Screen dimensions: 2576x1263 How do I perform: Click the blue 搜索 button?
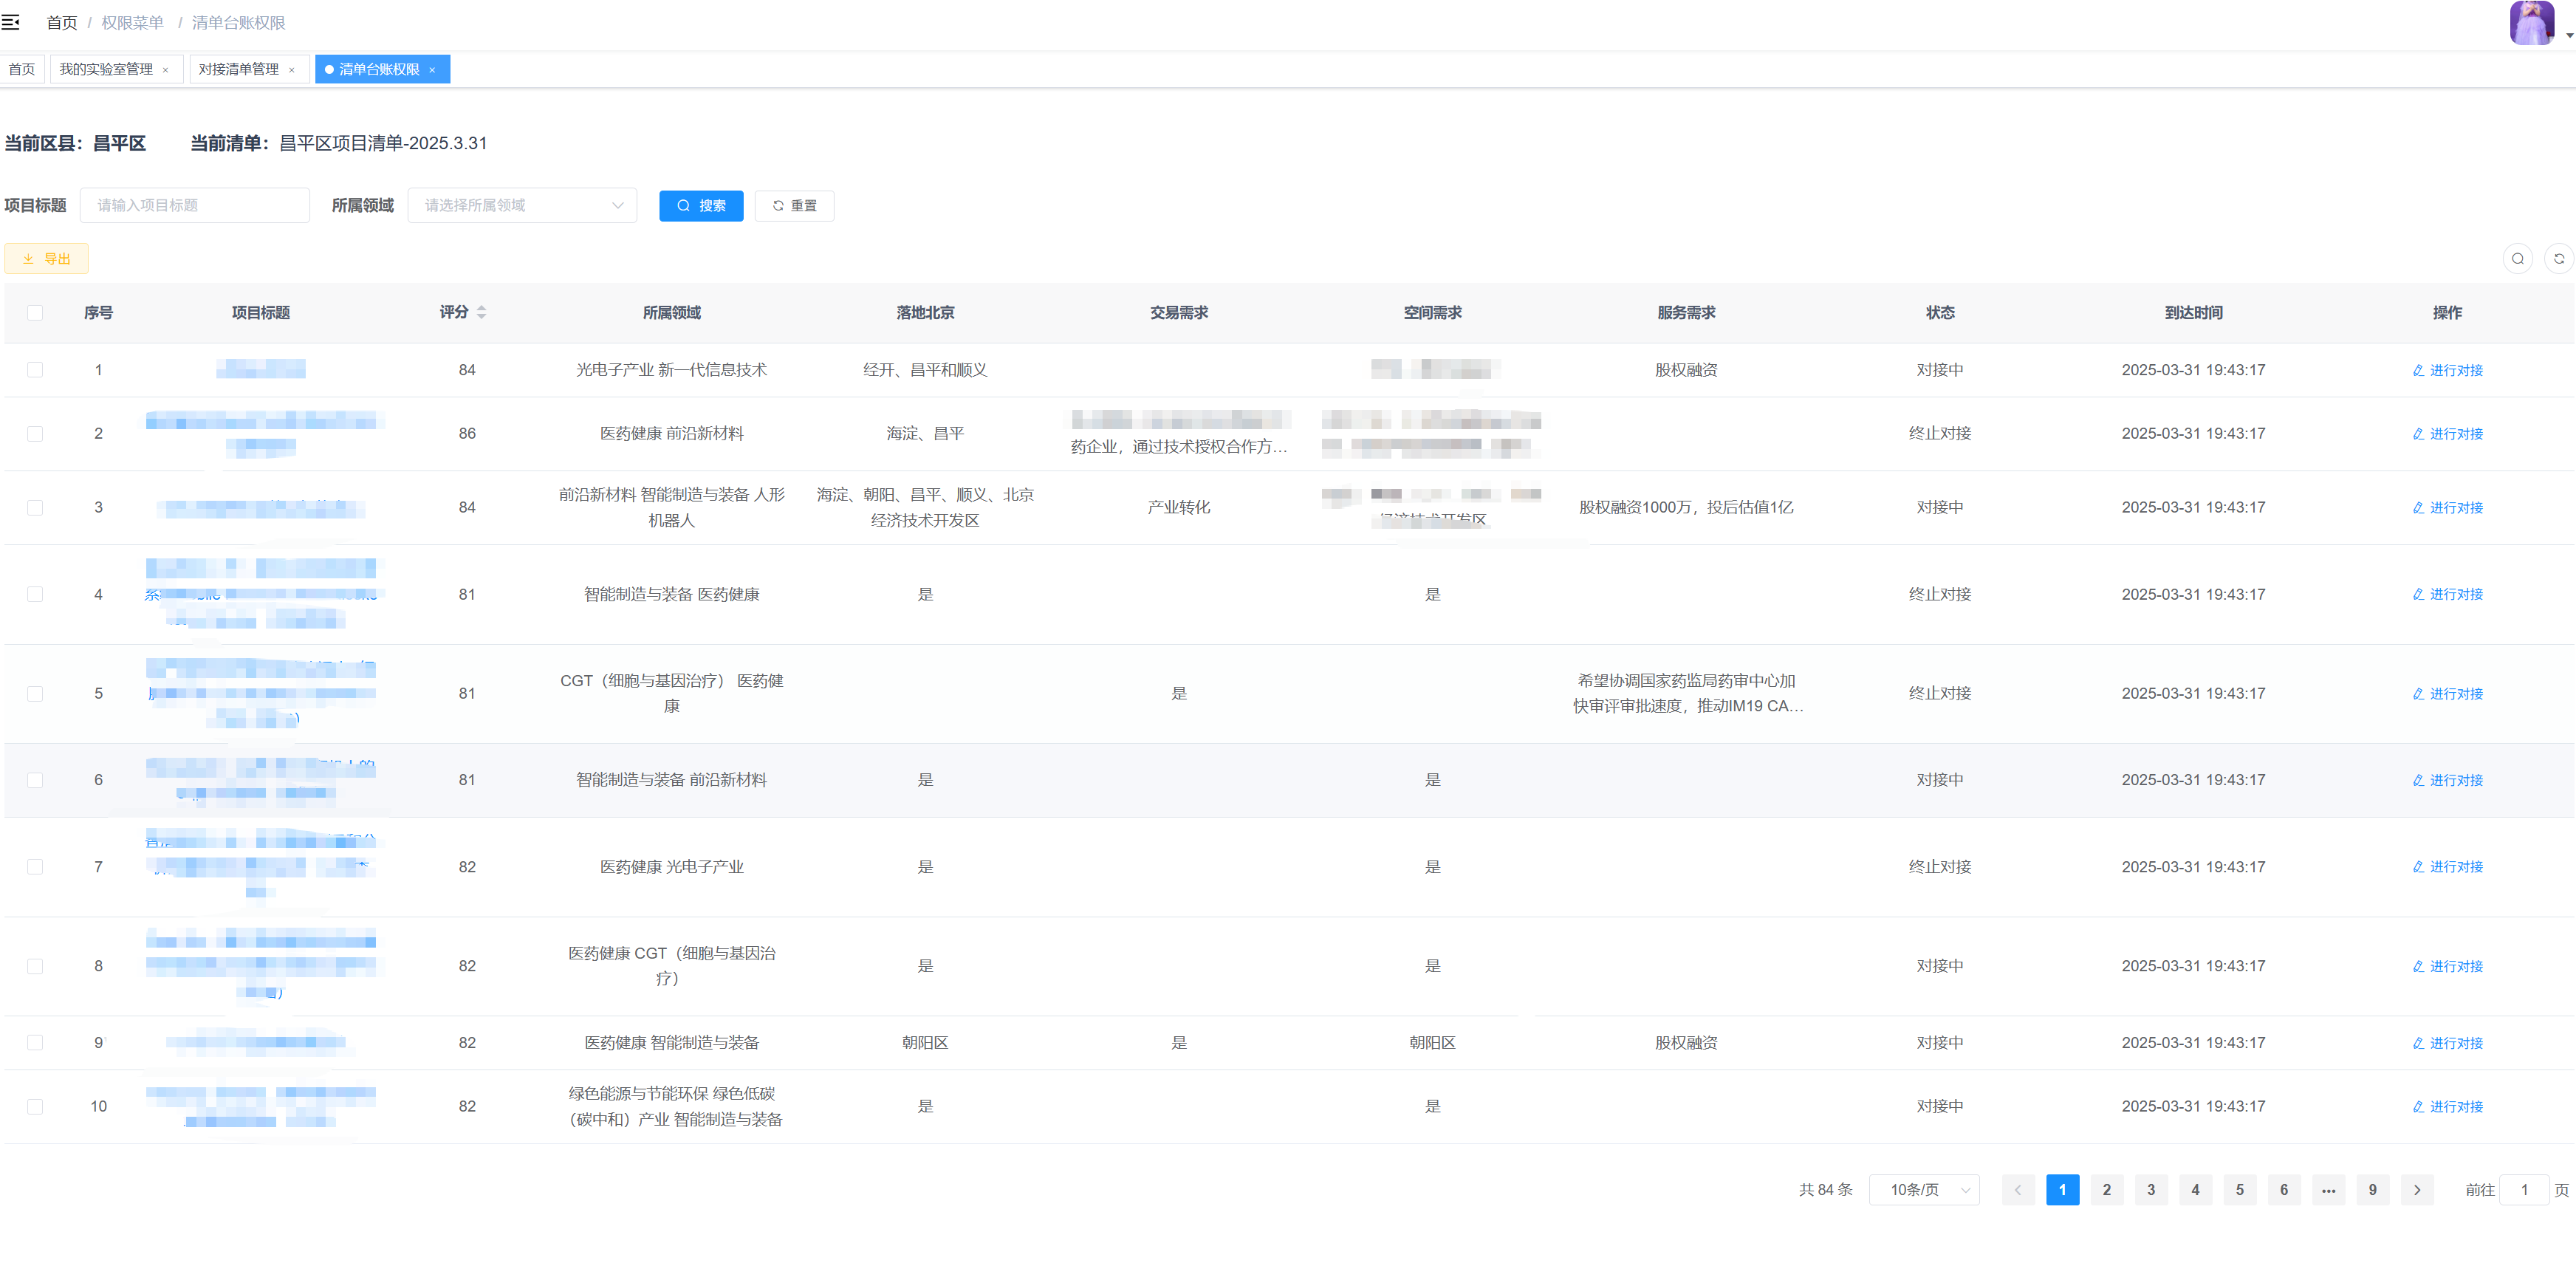(701, 206)
